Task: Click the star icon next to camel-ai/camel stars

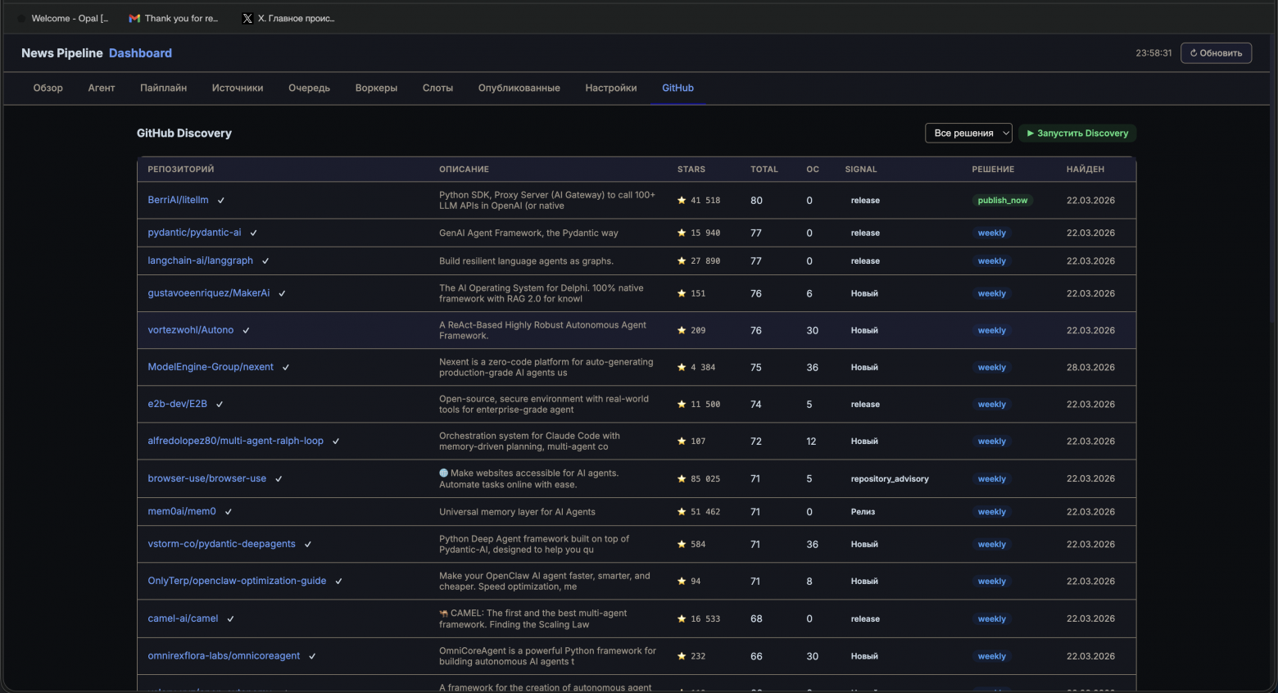Action: (681, 618)
